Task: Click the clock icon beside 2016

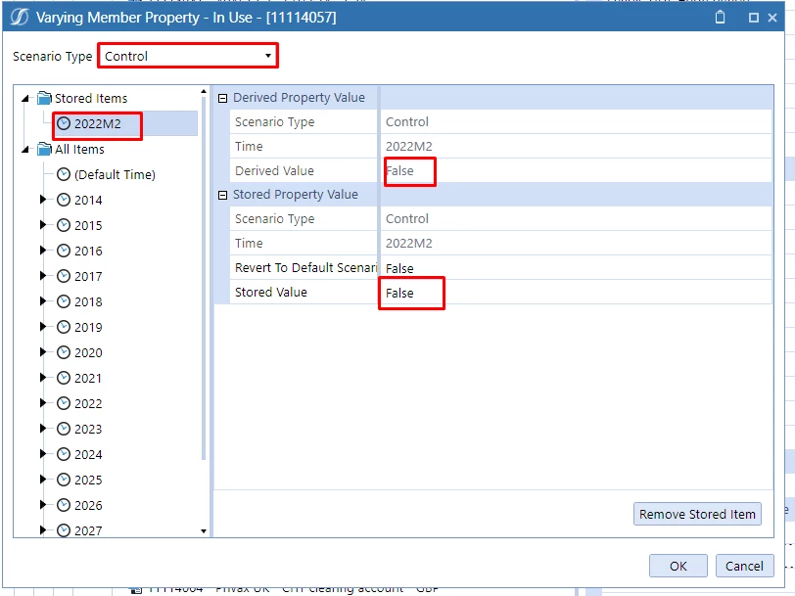Action: pos(64,251)
